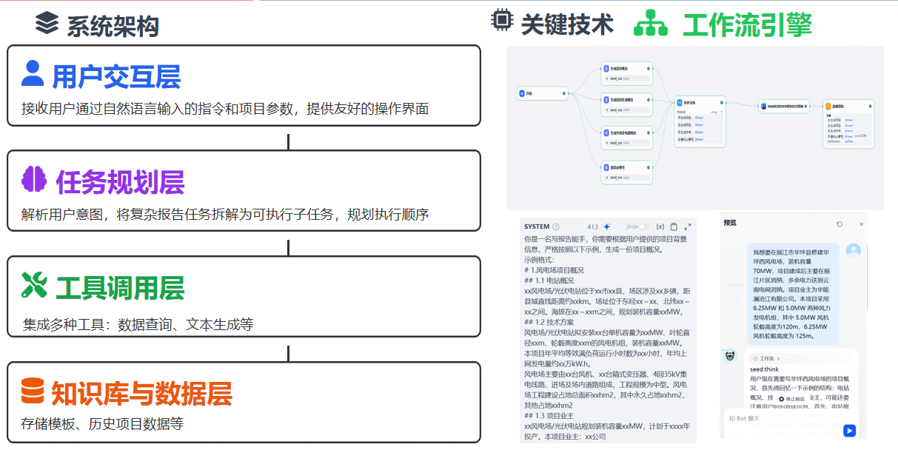Toggle the green status dot on 合并文本 node

[x=721, y=103]
